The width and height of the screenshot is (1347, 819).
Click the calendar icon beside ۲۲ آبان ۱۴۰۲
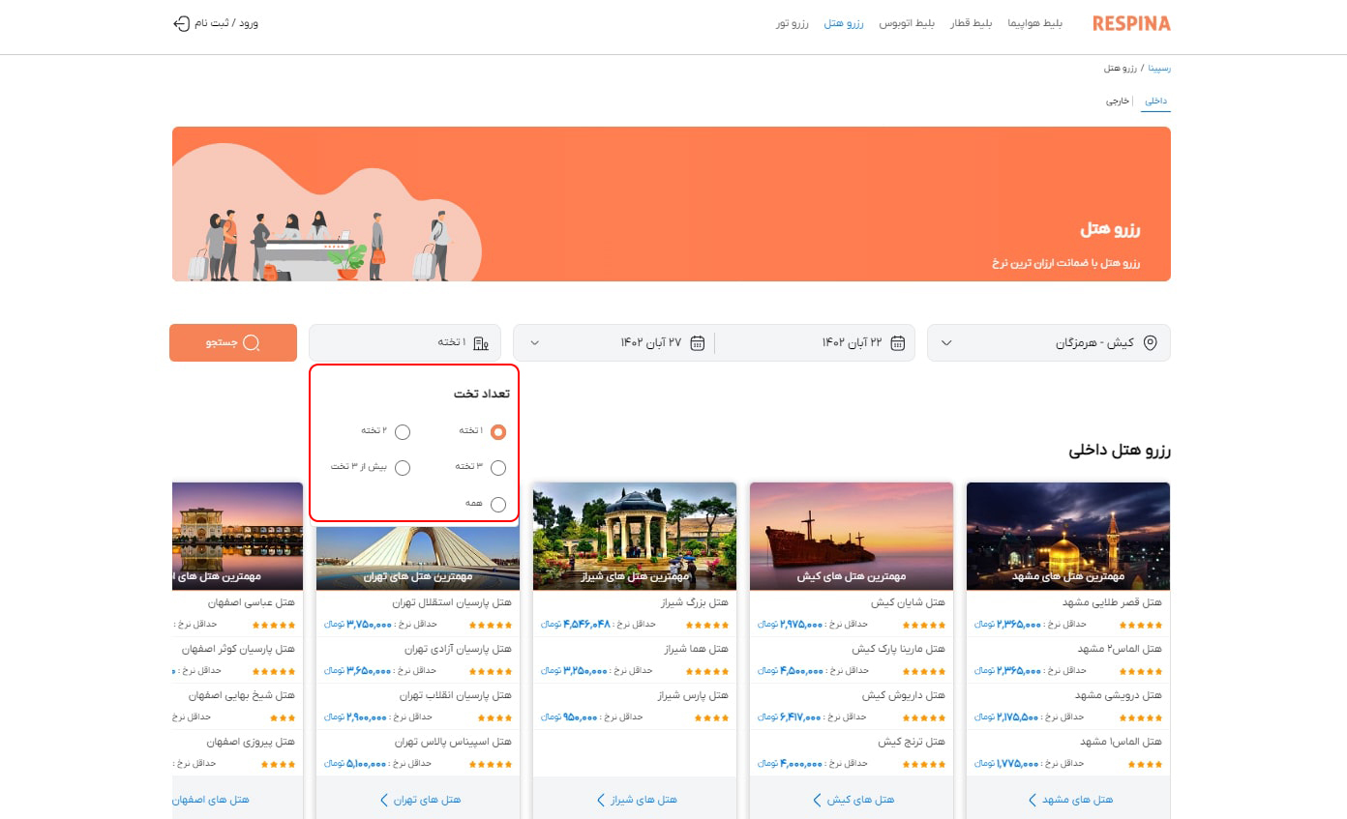pos(897,343)
